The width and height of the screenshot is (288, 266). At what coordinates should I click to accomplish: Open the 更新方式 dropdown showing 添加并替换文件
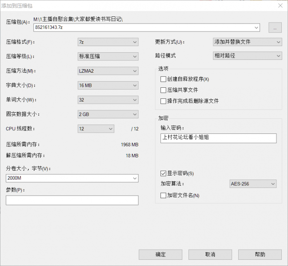248,42
